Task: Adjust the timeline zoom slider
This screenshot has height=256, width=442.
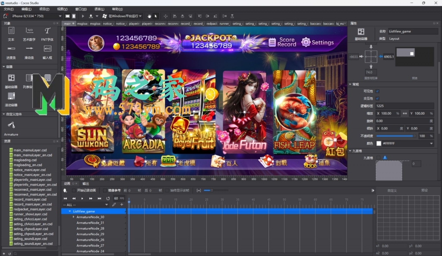Action: click(216, 190)
